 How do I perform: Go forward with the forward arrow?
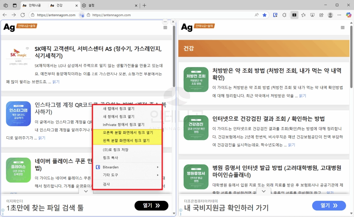(x=14, y=15)
